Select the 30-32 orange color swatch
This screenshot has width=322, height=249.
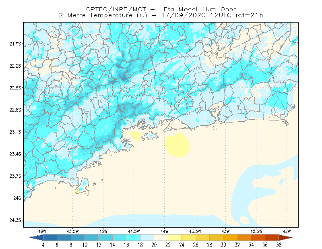point(230,238)
